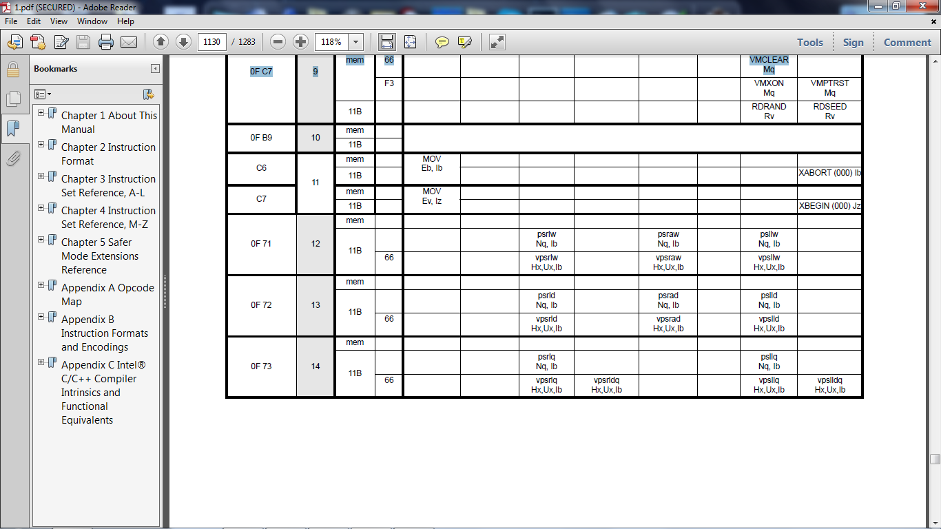
Task: Click the zoom percentage field 118%
Action: [x=332, y=42]
